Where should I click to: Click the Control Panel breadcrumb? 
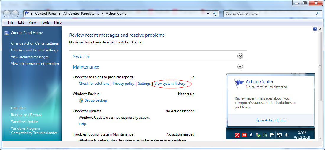point(46,14)
